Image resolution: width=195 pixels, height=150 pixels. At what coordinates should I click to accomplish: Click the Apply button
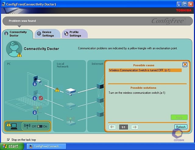coord(179,117)
